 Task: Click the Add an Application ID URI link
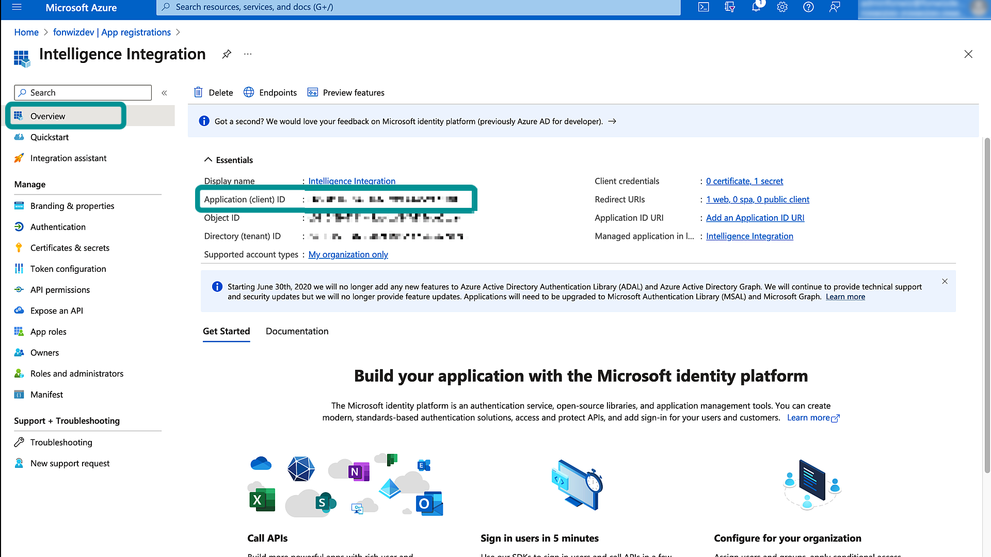755,218
